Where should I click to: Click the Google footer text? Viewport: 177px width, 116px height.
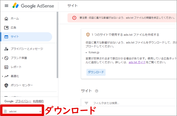9,101
